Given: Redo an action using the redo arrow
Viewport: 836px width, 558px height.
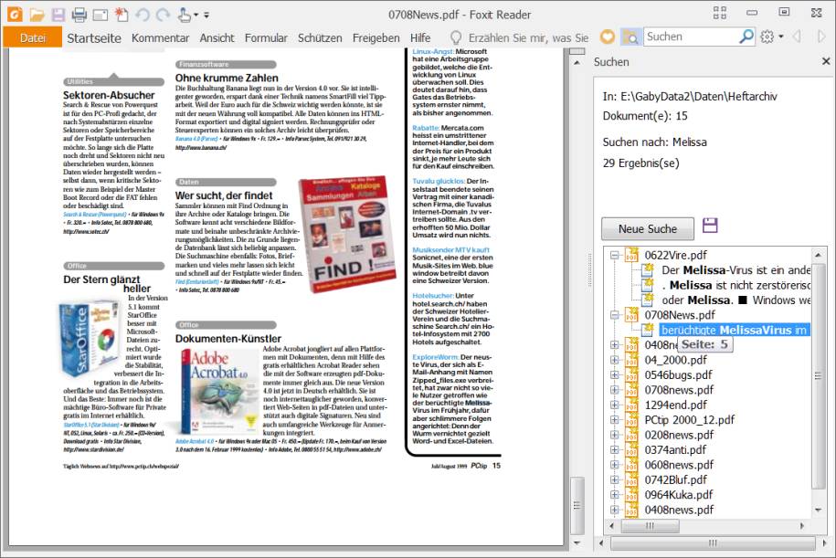Looking at the screenshot, I should (x=162, y=15).
